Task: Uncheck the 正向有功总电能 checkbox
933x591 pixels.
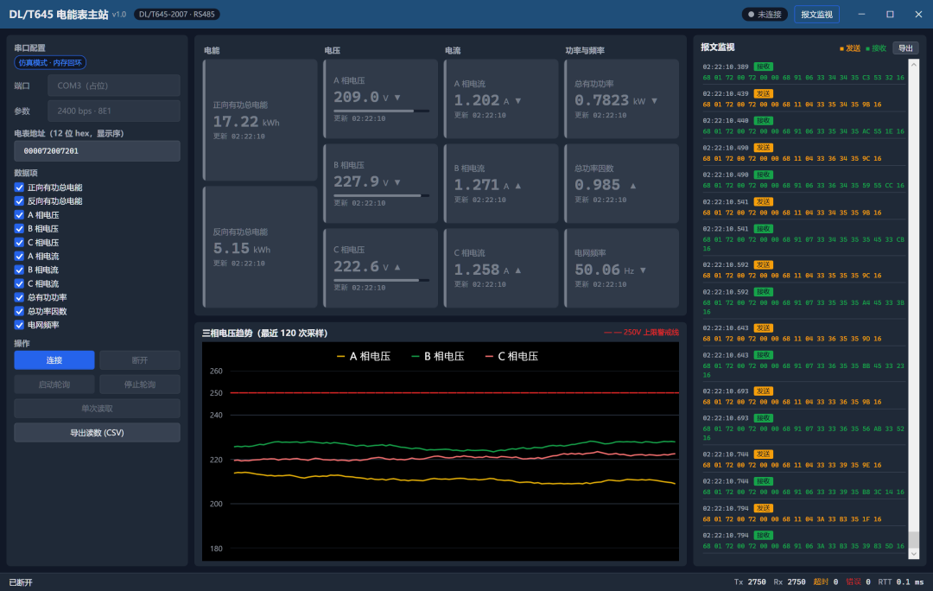Action: pyautogui.click(x=20, y=187)
